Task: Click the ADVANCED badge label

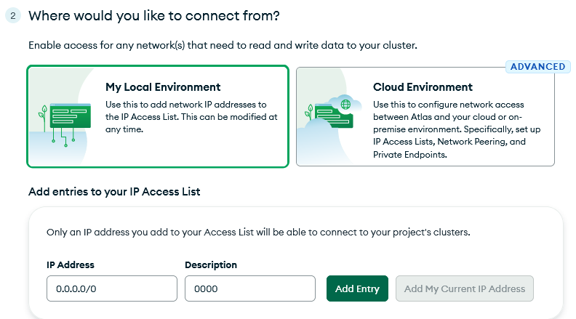Action: 537,67
